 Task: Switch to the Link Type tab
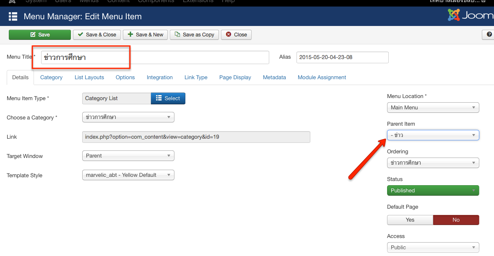coord(196,78)
